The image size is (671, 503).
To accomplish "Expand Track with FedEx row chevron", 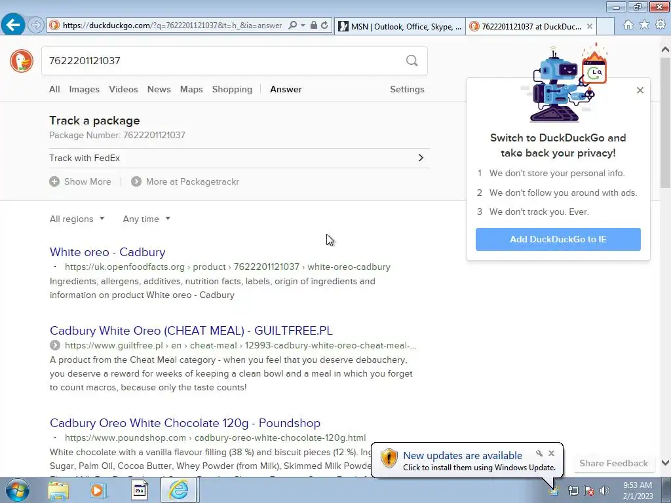I will point(421,158).
